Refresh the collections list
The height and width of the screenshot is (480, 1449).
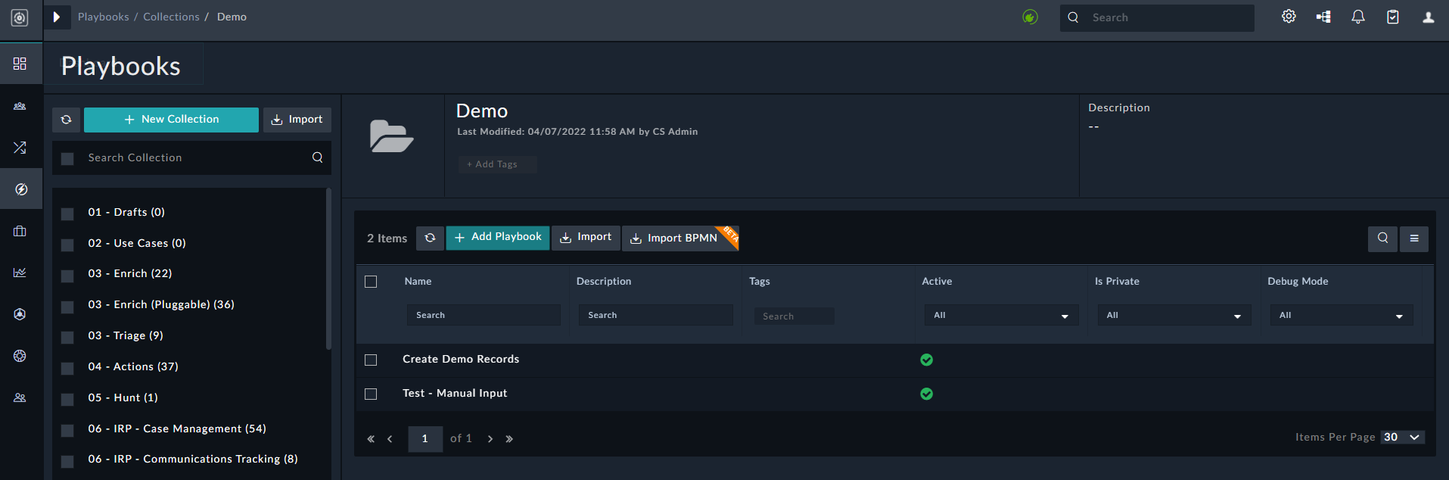click(67, 120)
